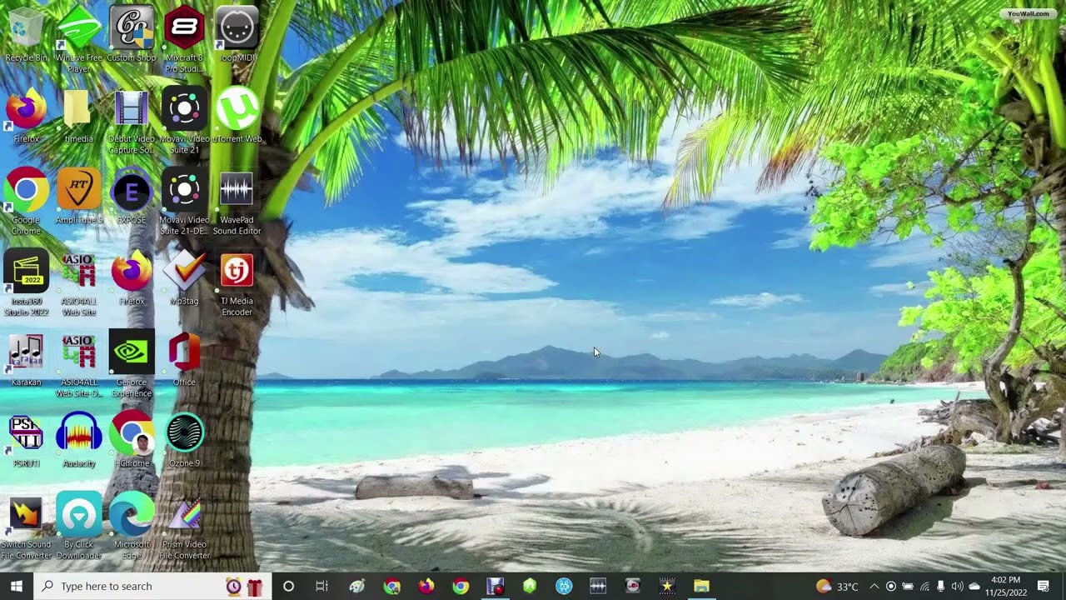Open Firefox shortcut beside the Mp3tag icon
Screen dimensions: 1066x600
(132, 277)
